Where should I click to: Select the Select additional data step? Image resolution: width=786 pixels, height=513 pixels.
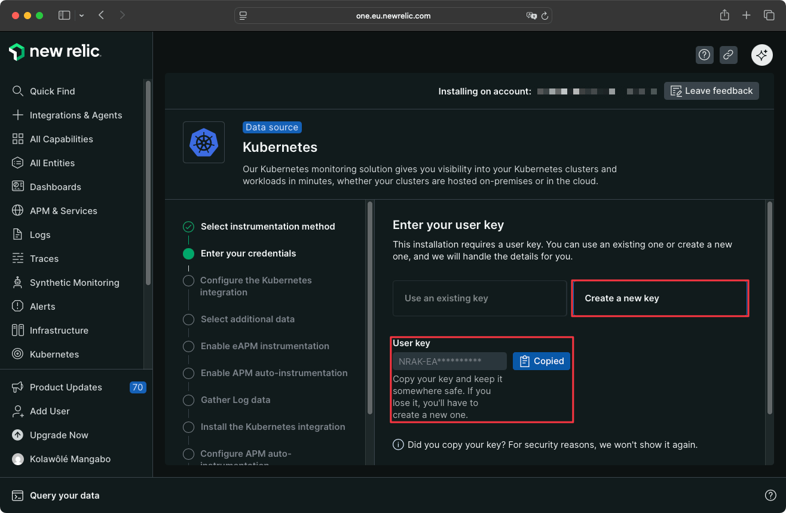click(248, 319)
